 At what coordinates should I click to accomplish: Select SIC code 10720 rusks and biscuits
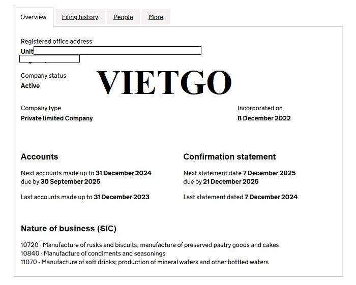[150, 245]
